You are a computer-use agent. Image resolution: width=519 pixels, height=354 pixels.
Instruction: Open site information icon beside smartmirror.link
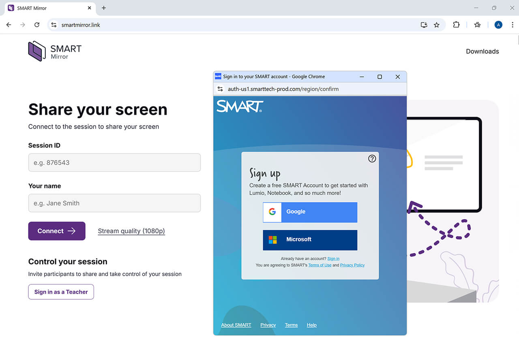coord(54,25)
